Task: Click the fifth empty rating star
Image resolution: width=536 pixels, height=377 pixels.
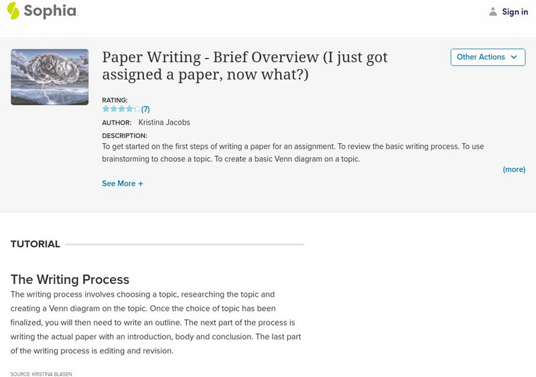Action: (137, 109)
